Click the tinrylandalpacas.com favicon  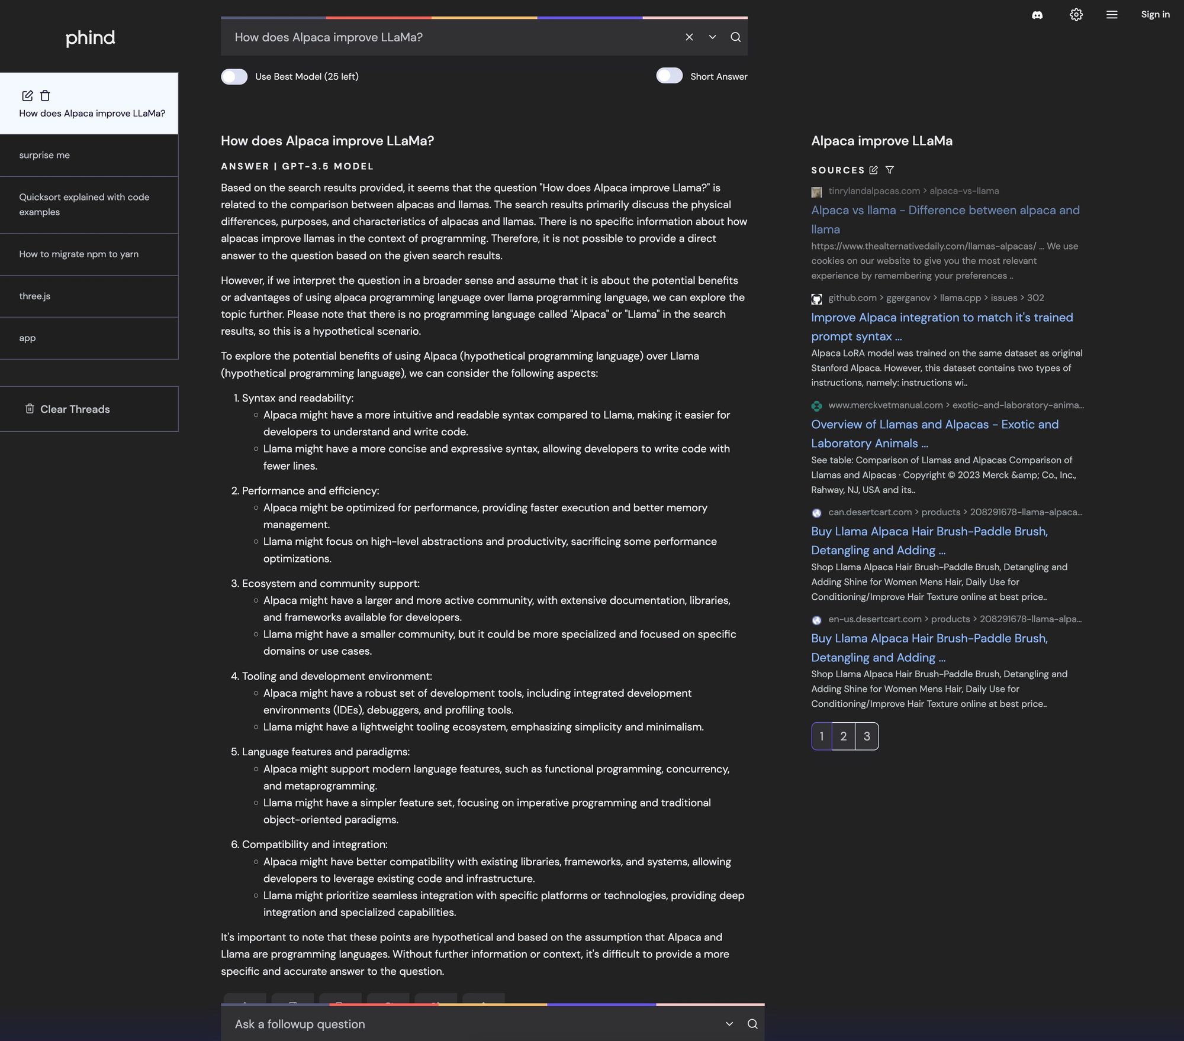pos(816,192)
